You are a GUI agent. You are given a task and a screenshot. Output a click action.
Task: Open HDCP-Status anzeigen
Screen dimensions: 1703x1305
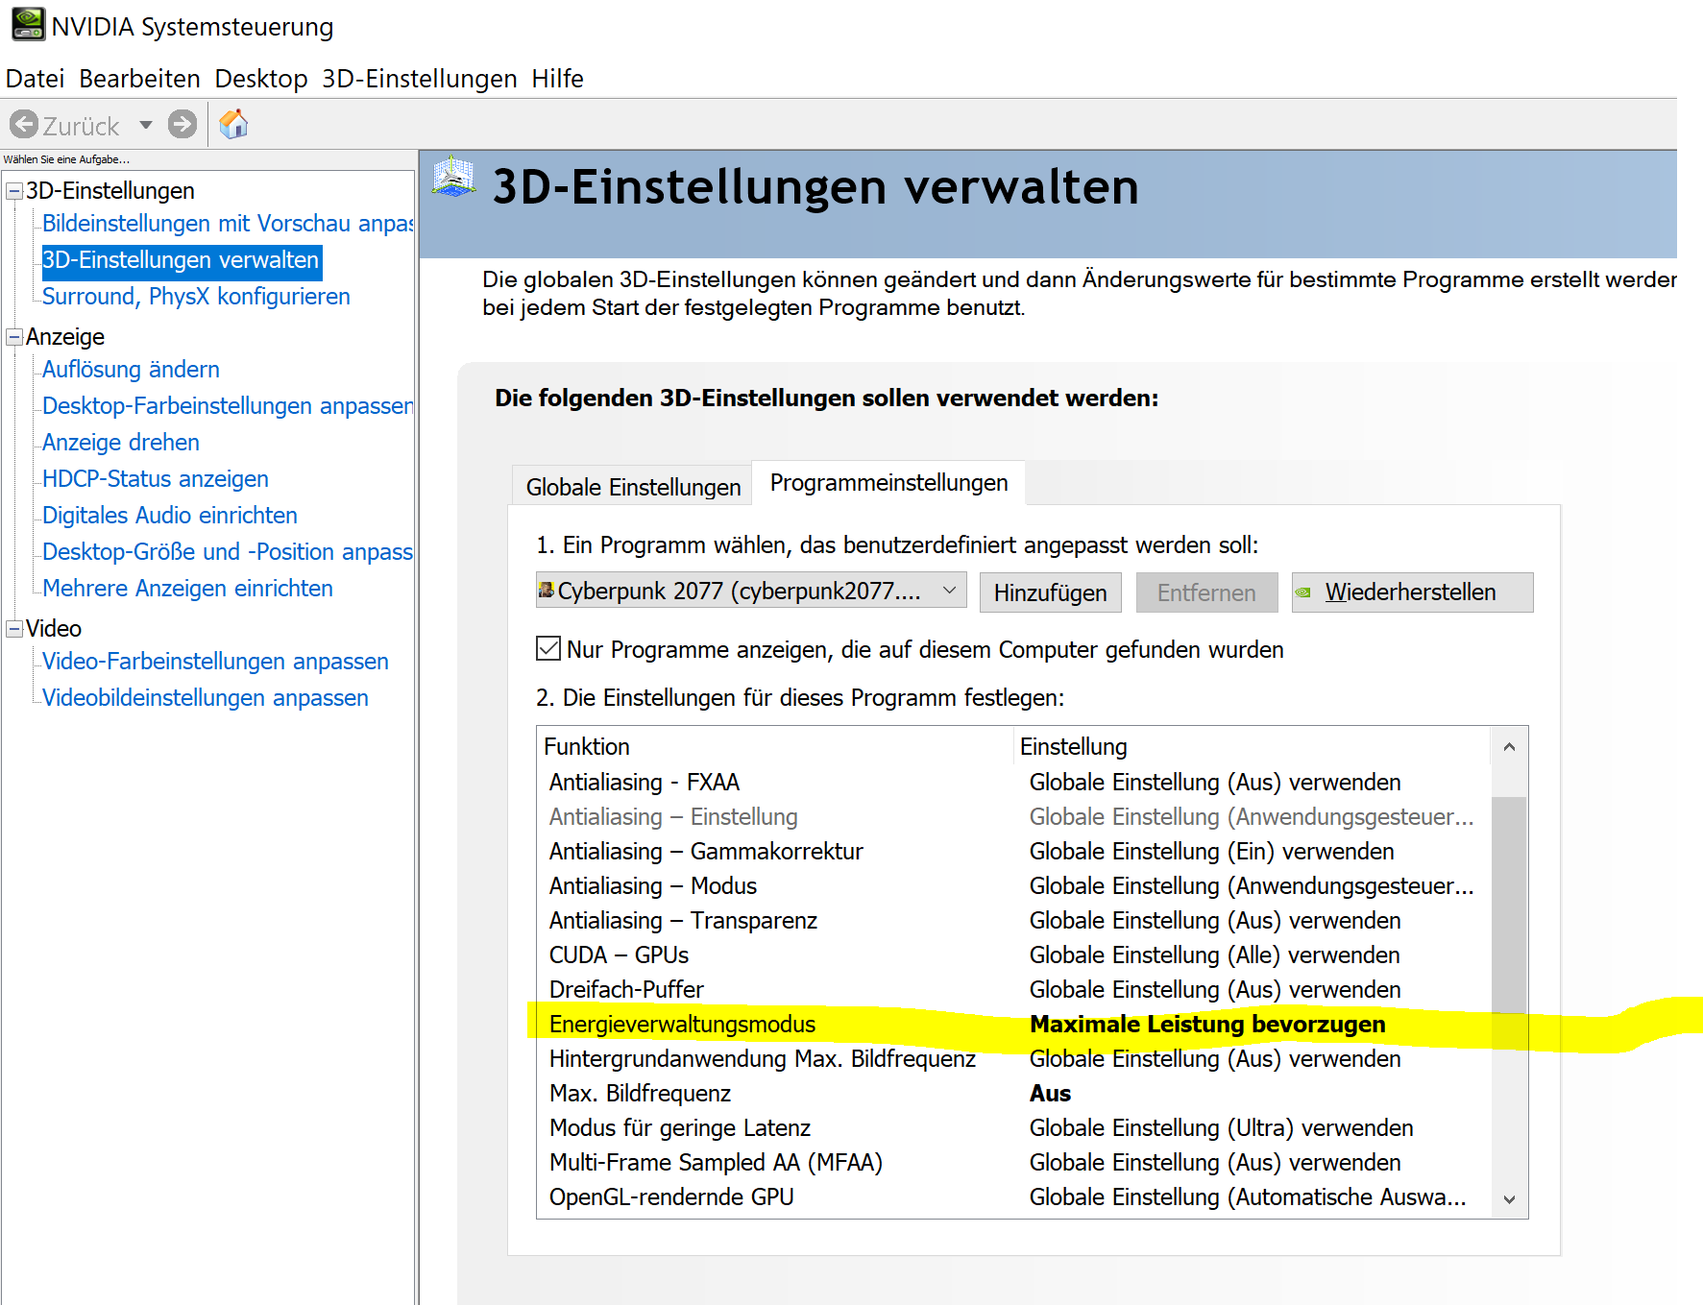[x=156, y=479]
